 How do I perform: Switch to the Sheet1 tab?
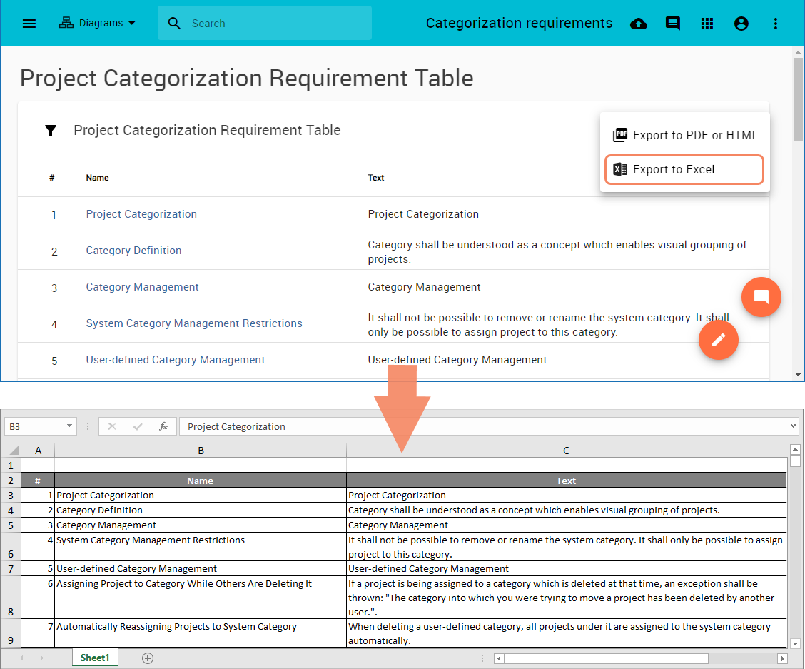pyautogui.click(x=95, y=658)
